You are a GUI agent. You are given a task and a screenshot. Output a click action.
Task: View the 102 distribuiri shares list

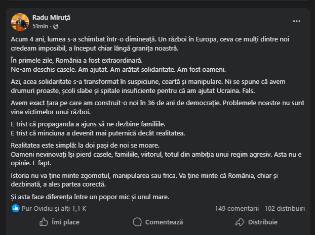pos(285,208)
